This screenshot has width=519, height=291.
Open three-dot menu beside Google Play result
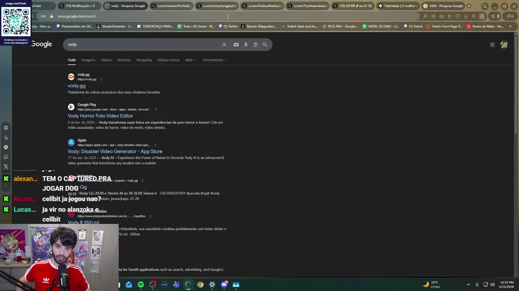tap(156, 110)
